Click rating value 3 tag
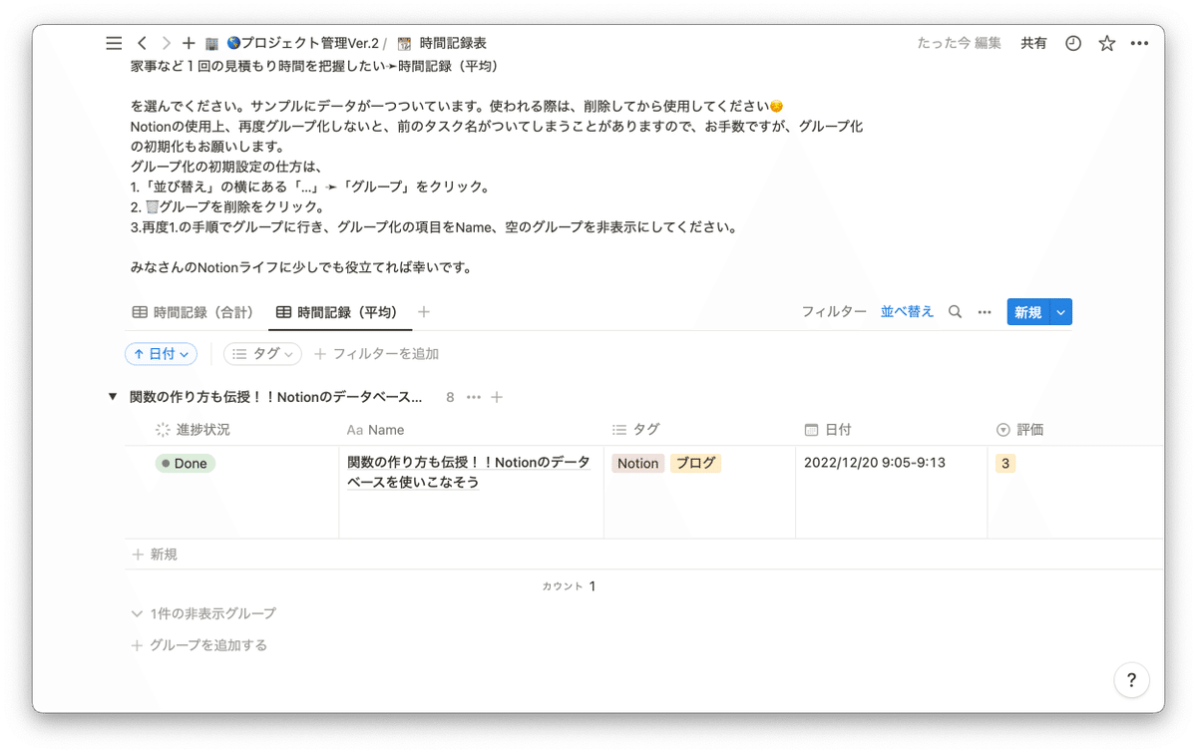This screenshot has width=1197, height=753. point(1005,464)
